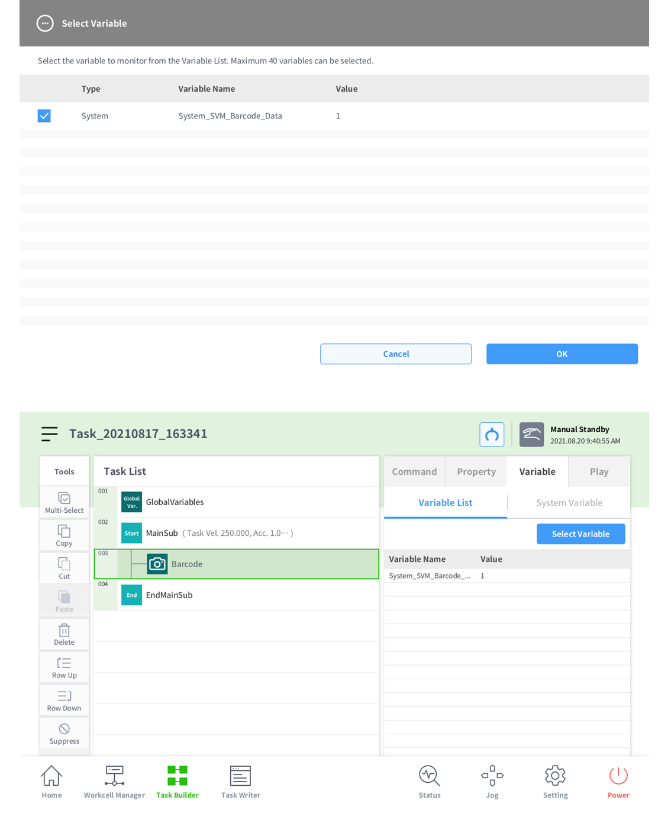This screenshot has width=671, height=826.
Task: Switch to System Variable sub-tab
Action: (569, 503)
